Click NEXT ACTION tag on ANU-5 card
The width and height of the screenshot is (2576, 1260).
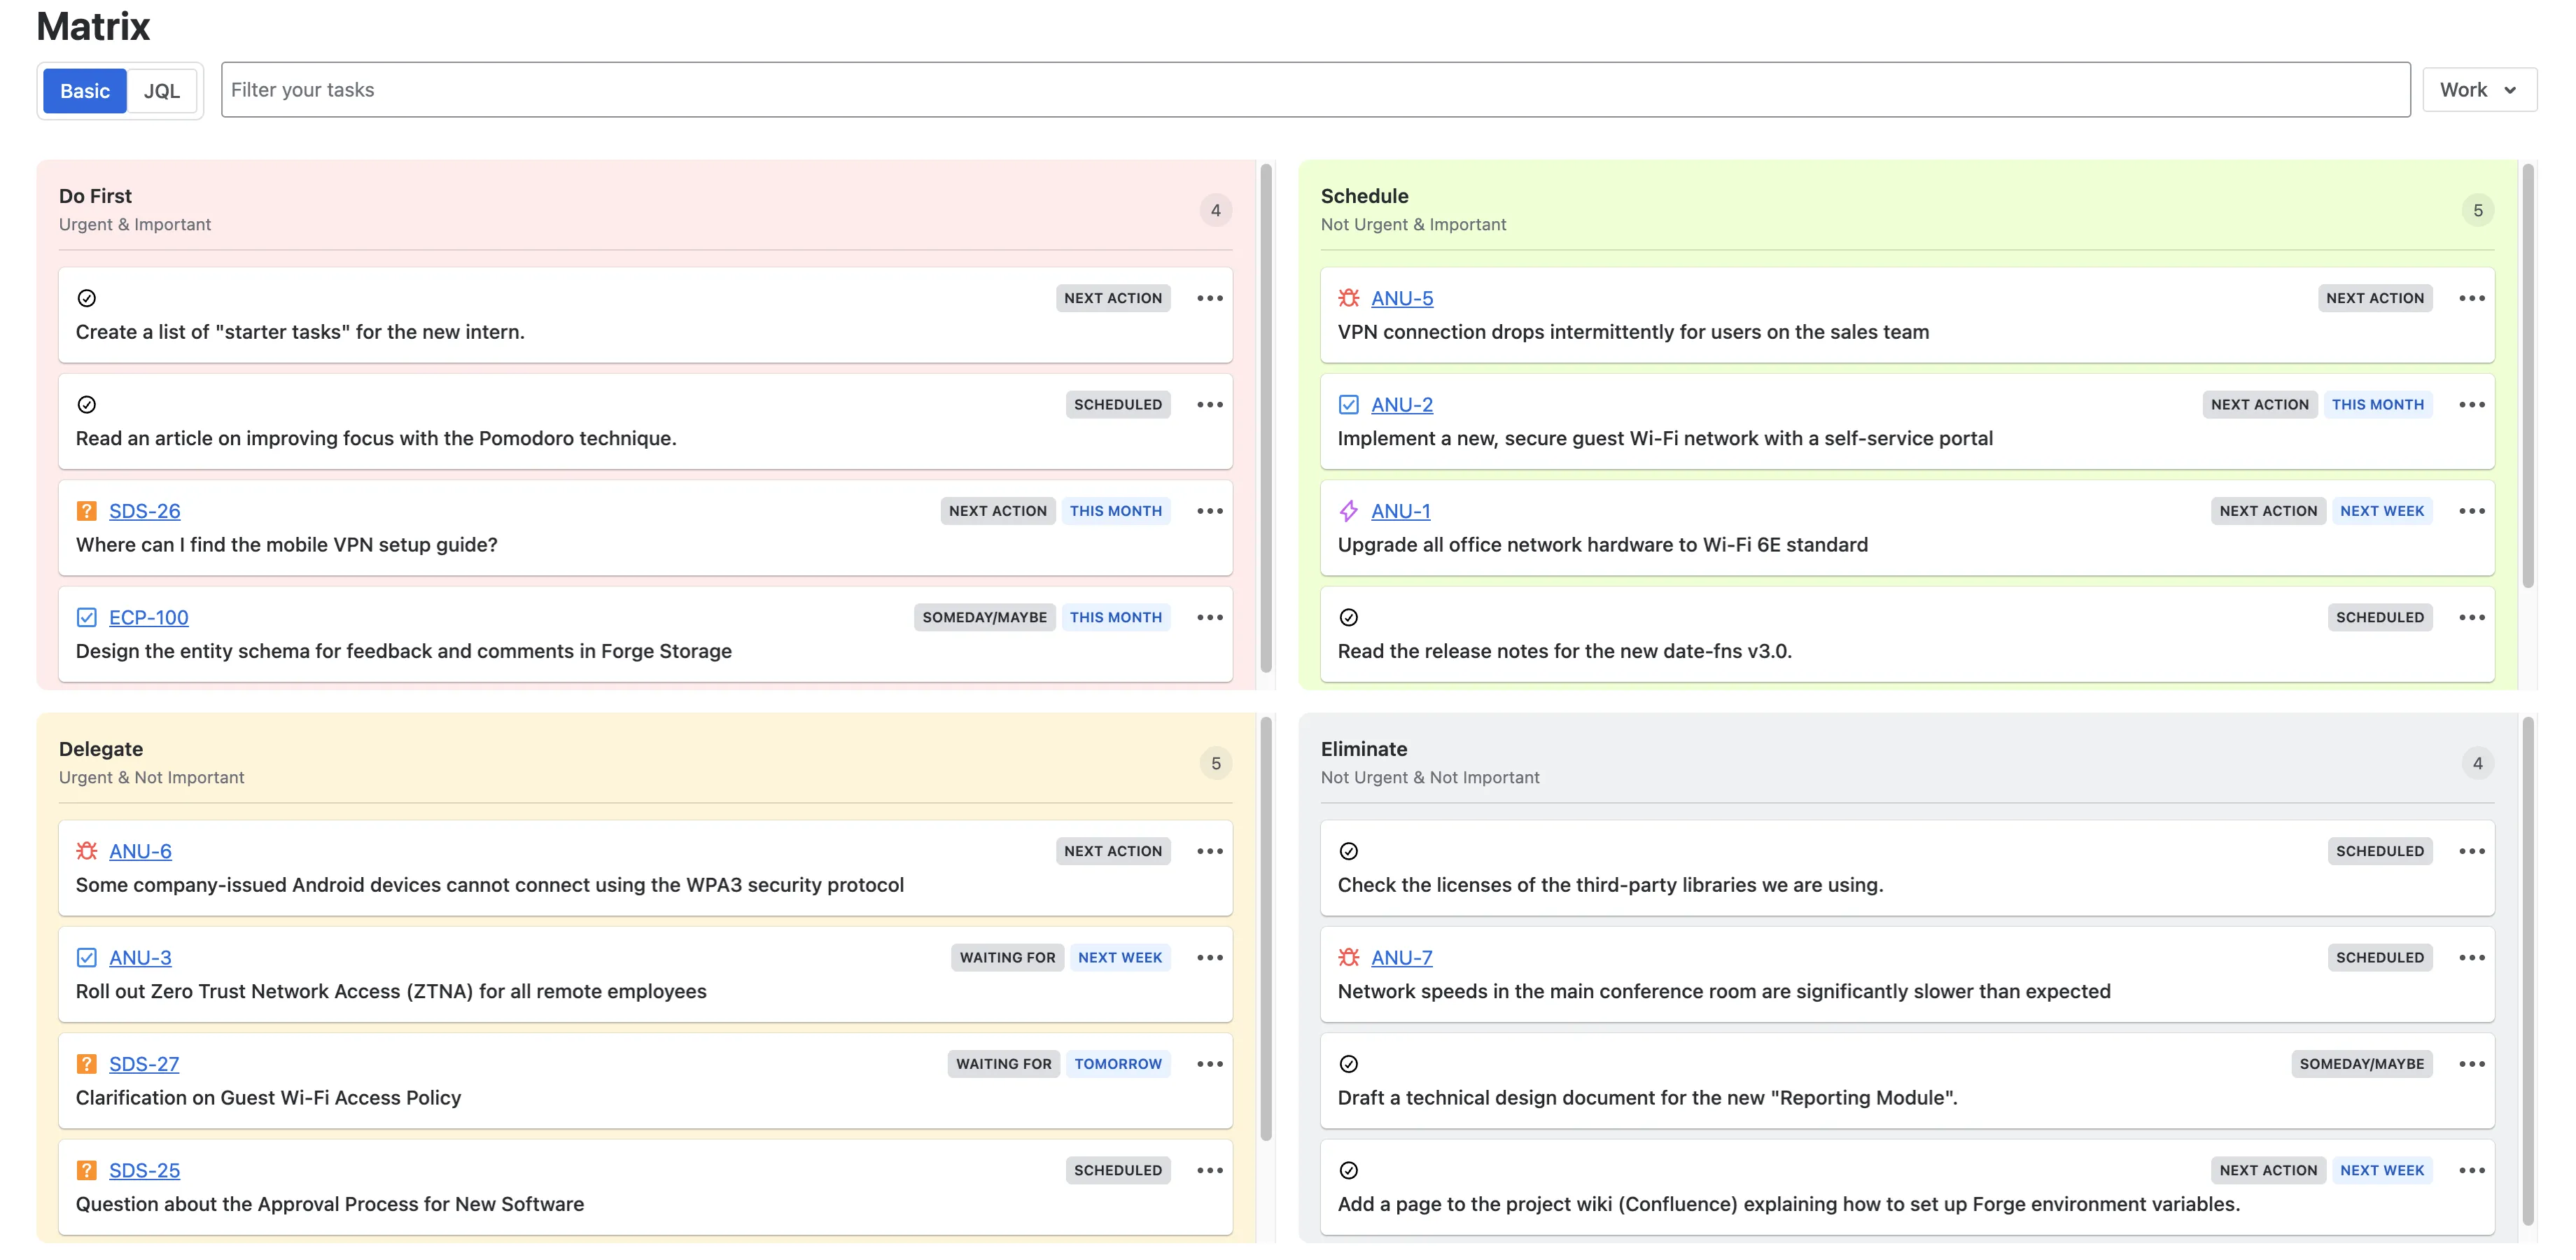(x=2375, y=298)
